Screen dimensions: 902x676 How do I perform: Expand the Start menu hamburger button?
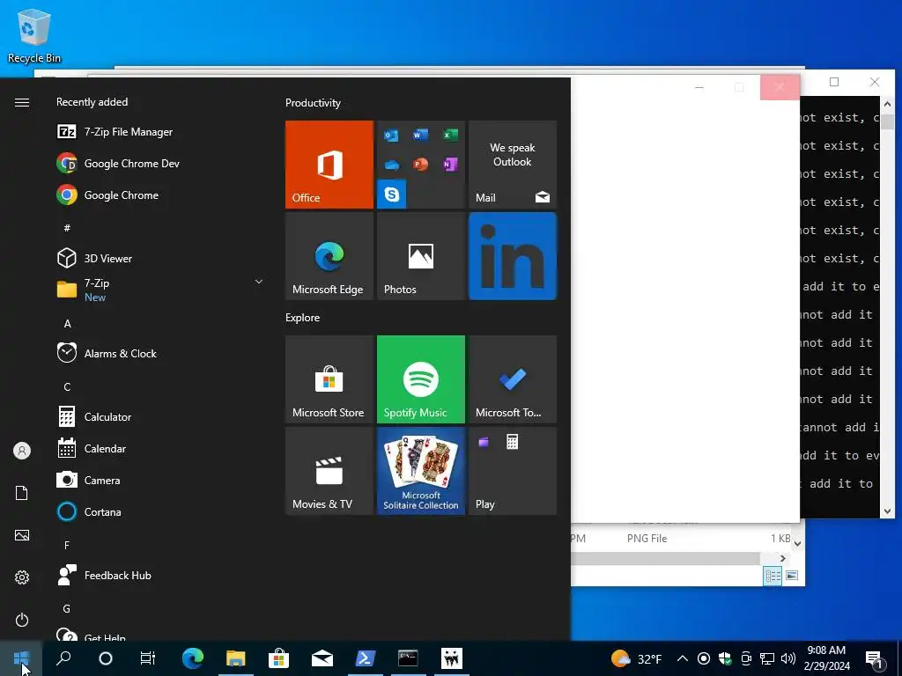(22, 102)
